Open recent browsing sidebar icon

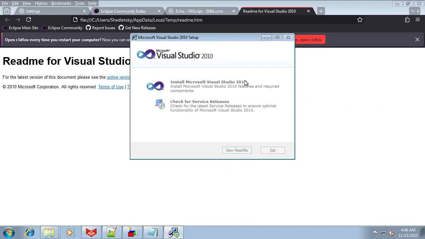[7, 11]
